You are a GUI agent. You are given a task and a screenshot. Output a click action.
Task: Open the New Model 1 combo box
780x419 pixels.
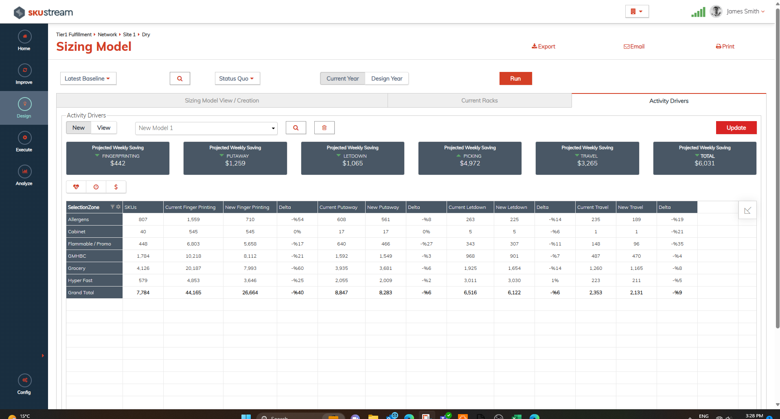(x=206, y=128)
